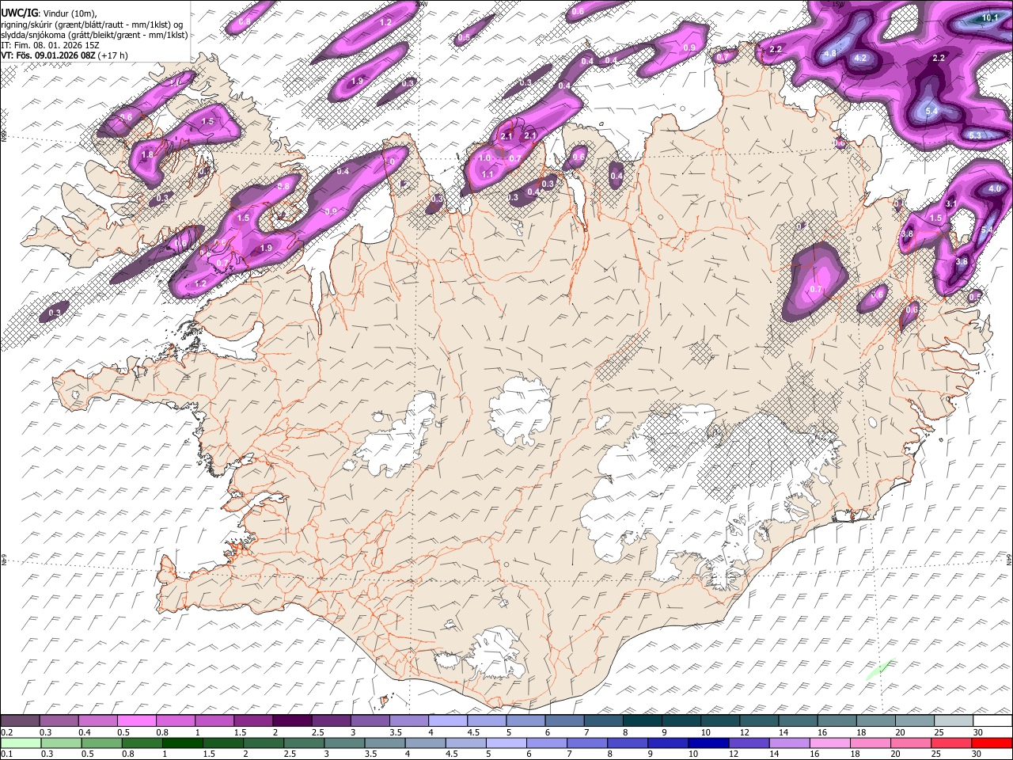Screen dimensions: 1013x760
Task: Click lower legend swatch between 3 and 3.5
Action: pos(344,743)
